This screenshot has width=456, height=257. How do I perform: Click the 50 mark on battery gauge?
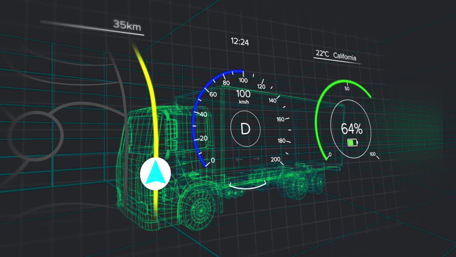coord(347,88)
